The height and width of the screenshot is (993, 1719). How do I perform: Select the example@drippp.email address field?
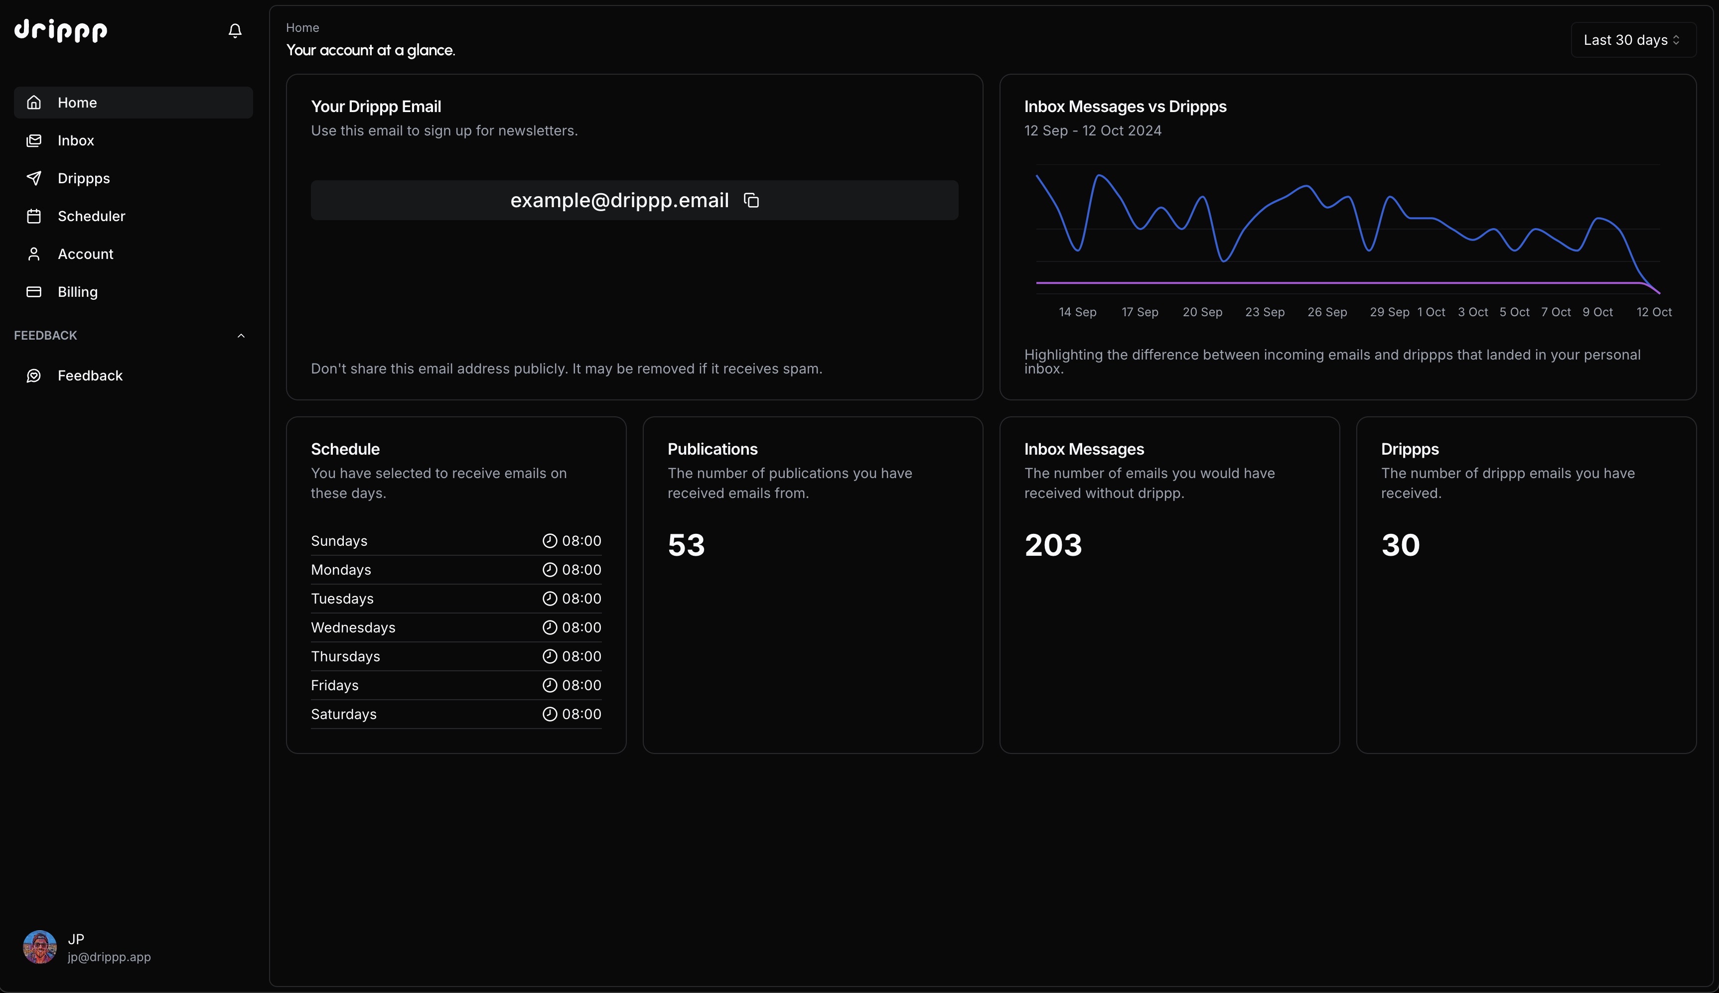(634, 201)
